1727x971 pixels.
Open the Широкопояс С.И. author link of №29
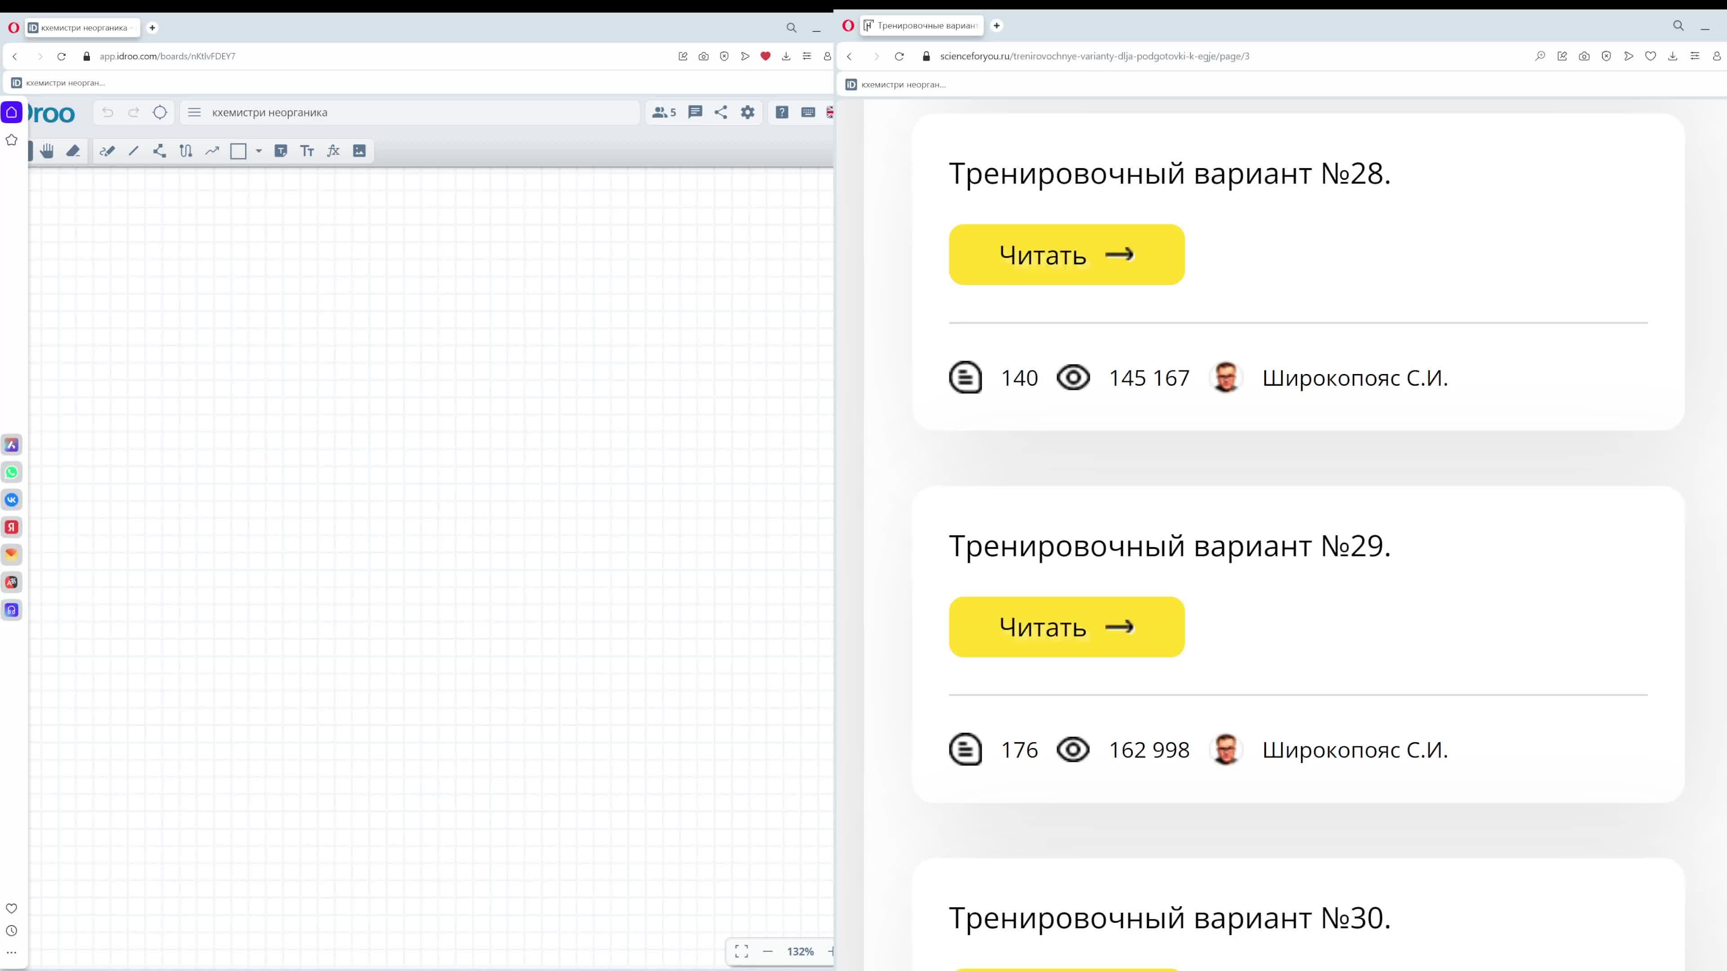[x=1354, y=750]
